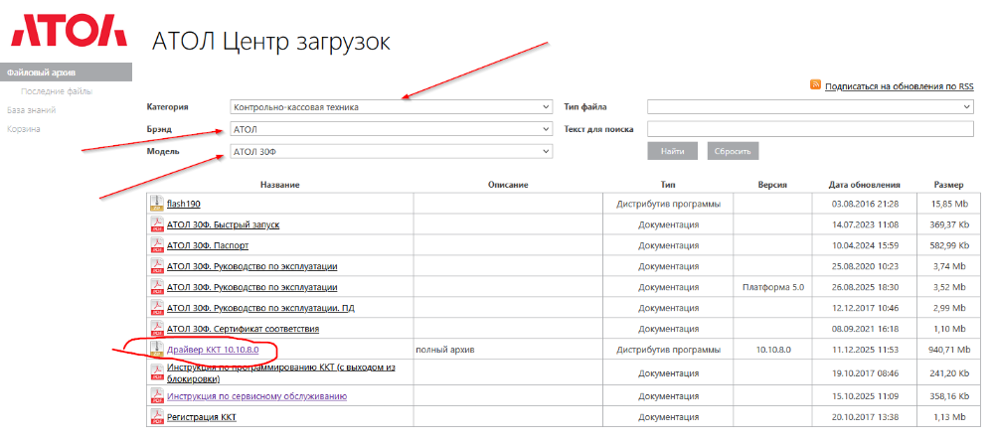Screen dimensions: 994x441
Task: Click the Текст для поиска input field
Action: 809,129
